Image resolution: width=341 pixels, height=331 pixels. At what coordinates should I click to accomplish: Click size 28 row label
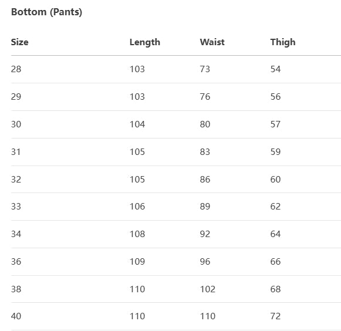pyautogui.click(x=16, y=69)
